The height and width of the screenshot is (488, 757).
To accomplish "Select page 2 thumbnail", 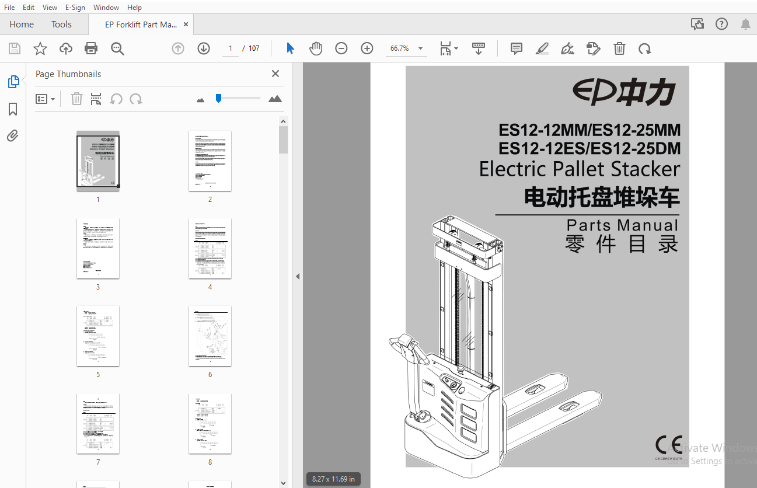I will point(210,161).
